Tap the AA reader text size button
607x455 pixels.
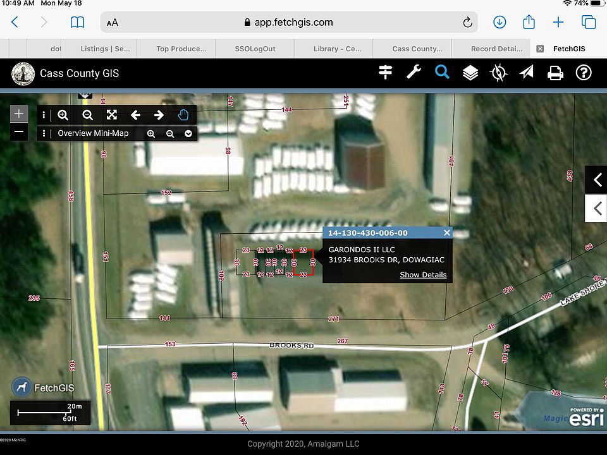[x=113, y=23]
